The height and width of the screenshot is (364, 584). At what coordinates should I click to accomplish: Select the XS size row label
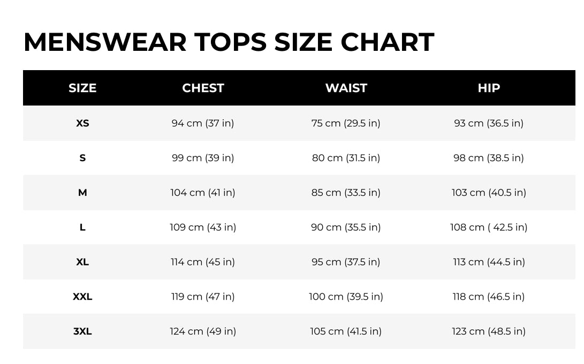(x=82, y=123)
